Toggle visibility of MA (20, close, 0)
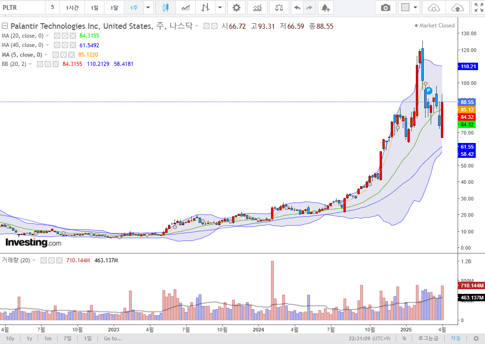This screenshot has height=344, width=485. 57,36
